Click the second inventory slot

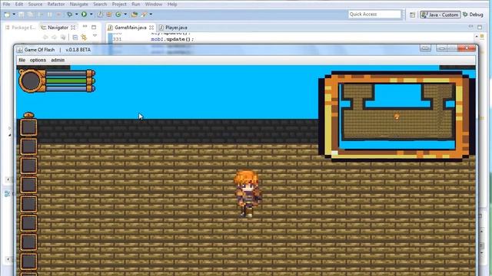tap(28, 146)
